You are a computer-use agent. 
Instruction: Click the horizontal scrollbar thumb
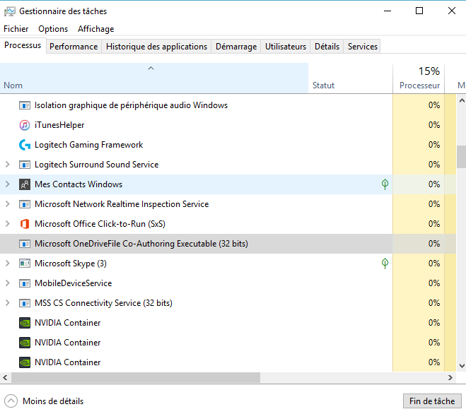pos(136,377)
